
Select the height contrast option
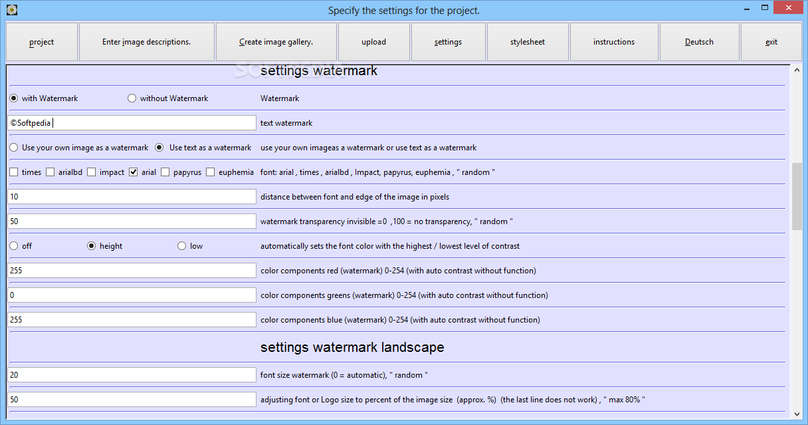pyautogui.click(x=92, y=246)
